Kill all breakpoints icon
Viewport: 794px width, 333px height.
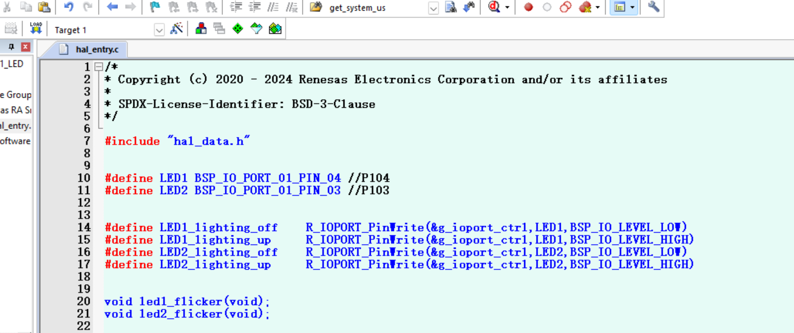click(584, 7)
